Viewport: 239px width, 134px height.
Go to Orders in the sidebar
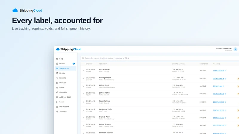click(x=65, y=63)
